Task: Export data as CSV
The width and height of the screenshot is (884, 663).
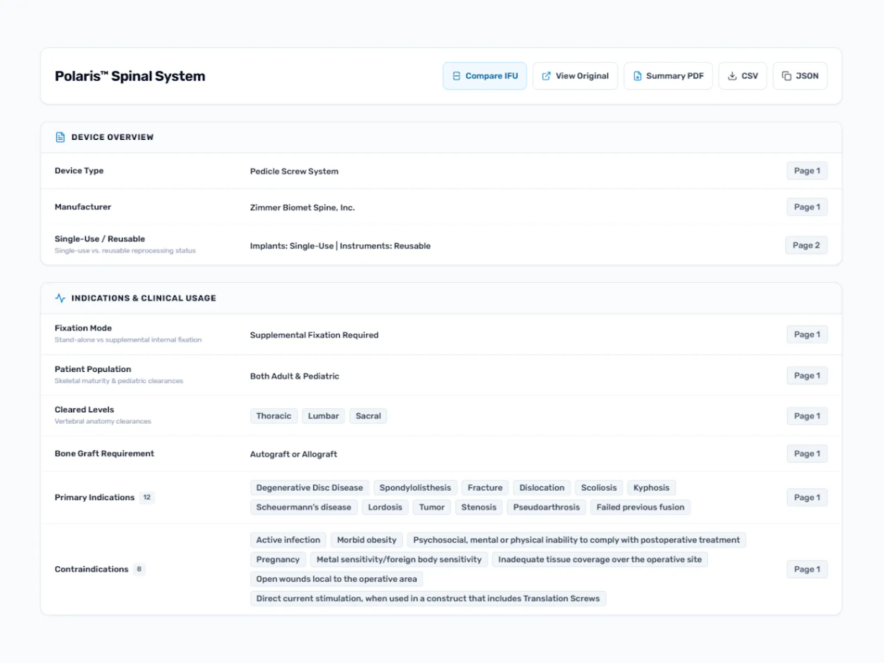Action: pos(743,76)
